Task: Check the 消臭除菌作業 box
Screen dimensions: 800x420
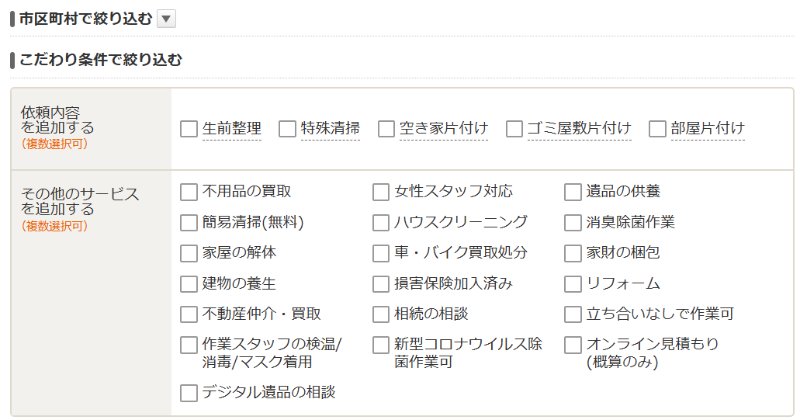Action: pos(573,223)
